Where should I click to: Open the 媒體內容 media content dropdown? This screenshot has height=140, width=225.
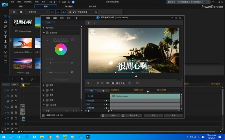pos(38,12)
